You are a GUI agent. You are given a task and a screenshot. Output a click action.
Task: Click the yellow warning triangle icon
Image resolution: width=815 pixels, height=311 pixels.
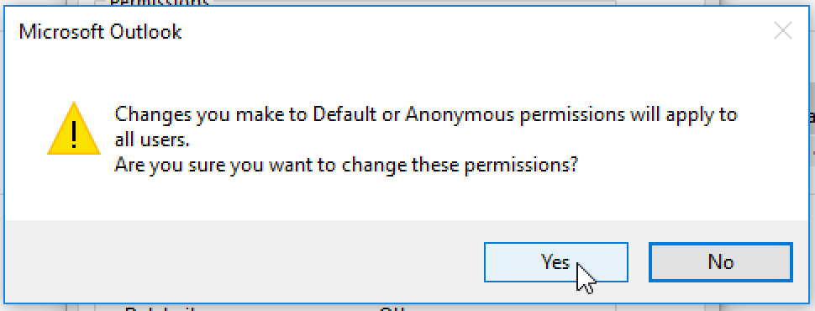coord(73,129)
